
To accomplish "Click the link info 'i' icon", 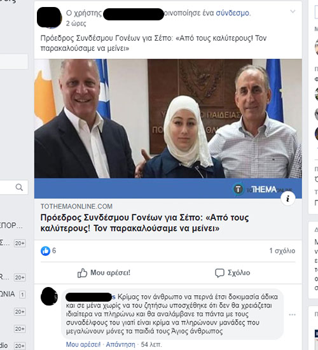I will (x=287, y=198).
